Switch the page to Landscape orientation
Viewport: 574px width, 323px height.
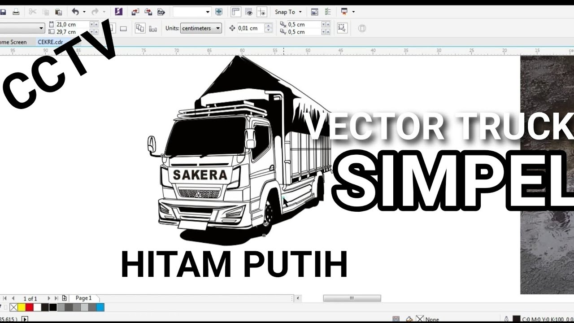coord(123,28)
